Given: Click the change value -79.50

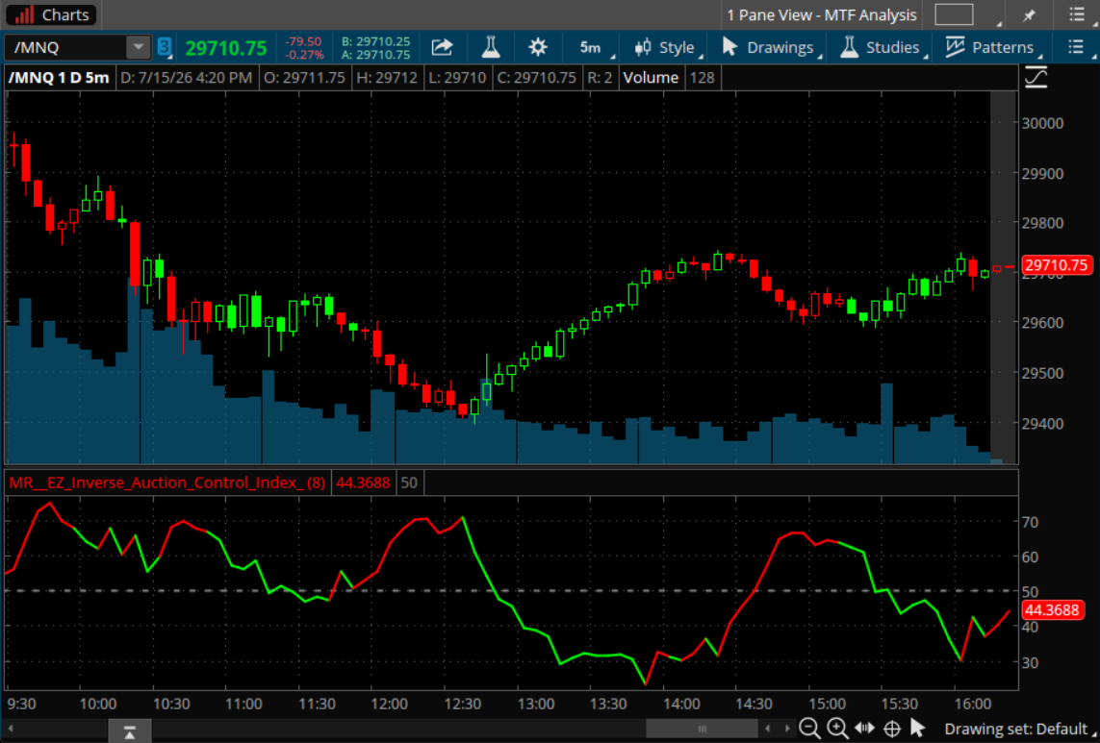Looking at the screenshot, I should [303, 42].
